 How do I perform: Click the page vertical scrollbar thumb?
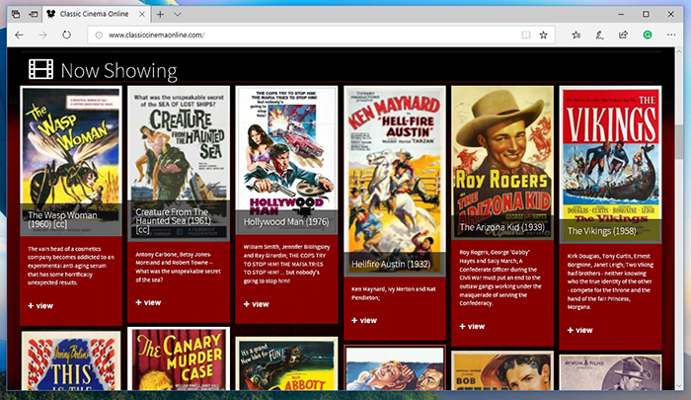679,142
